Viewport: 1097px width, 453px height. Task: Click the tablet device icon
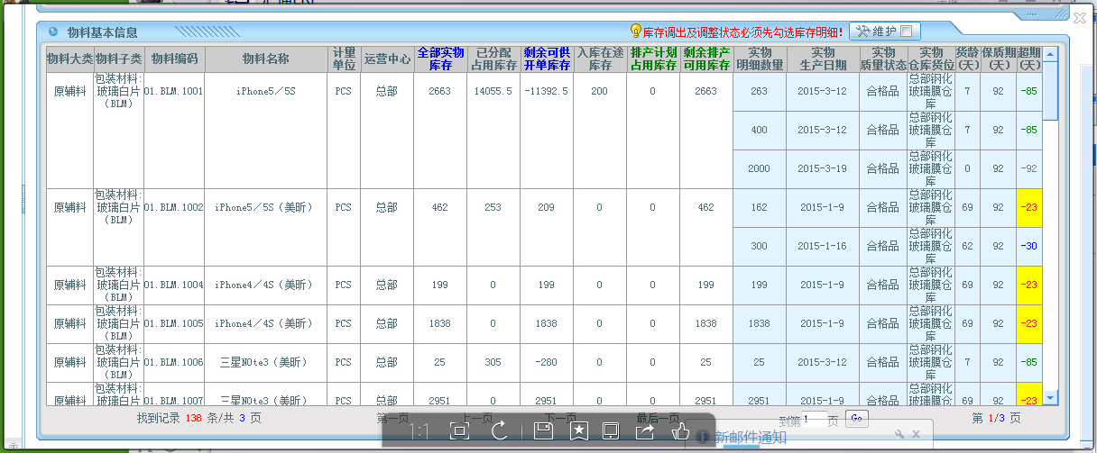(610, 431)
